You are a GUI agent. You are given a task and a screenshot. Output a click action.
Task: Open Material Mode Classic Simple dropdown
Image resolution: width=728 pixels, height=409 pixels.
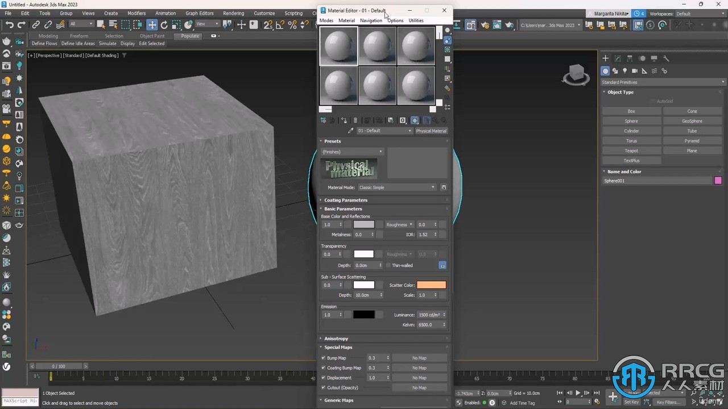(396, 187)
